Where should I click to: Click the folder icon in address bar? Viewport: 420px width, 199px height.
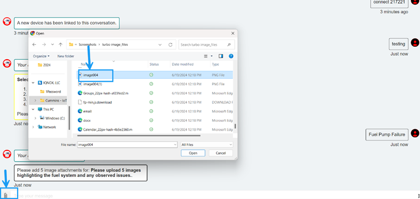pos(71,45)
